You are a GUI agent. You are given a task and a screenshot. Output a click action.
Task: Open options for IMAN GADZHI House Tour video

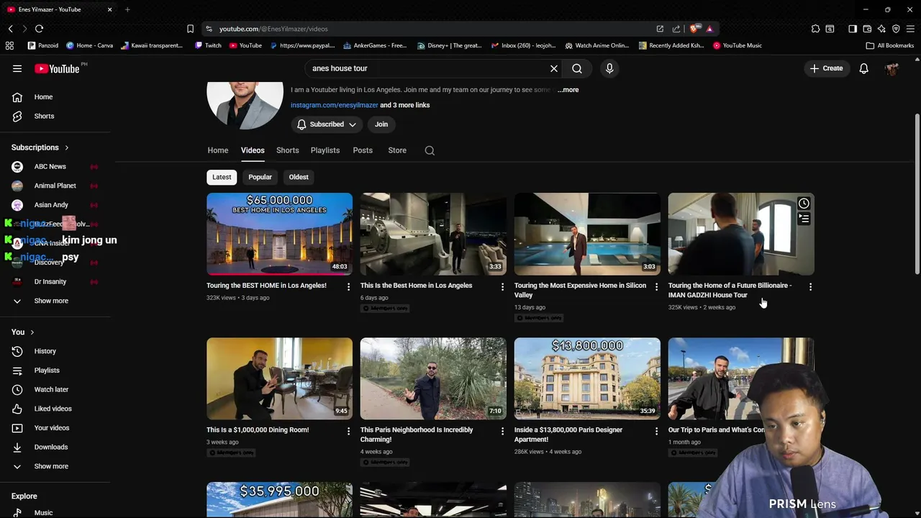tap(810, 287)
